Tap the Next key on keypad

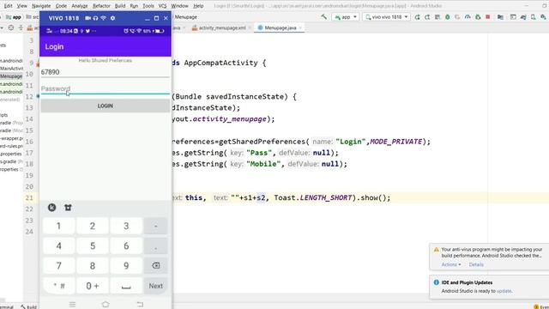[x=156, y=286]
